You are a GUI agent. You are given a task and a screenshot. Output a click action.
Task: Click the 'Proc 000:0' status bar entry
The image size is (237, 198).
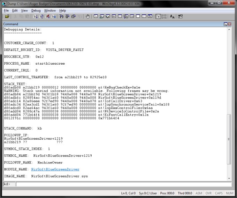[167, 193]
